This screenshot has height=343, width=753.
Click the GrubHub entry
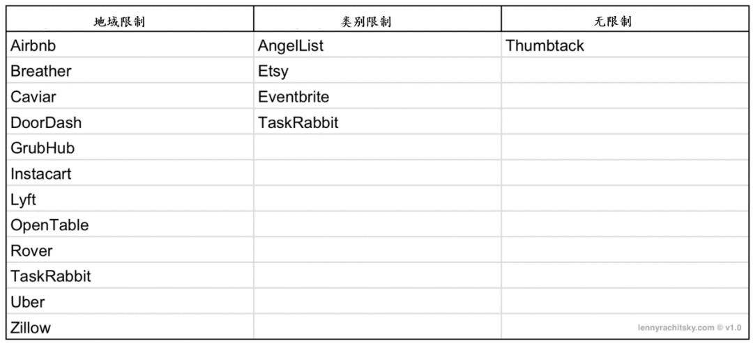42,148
